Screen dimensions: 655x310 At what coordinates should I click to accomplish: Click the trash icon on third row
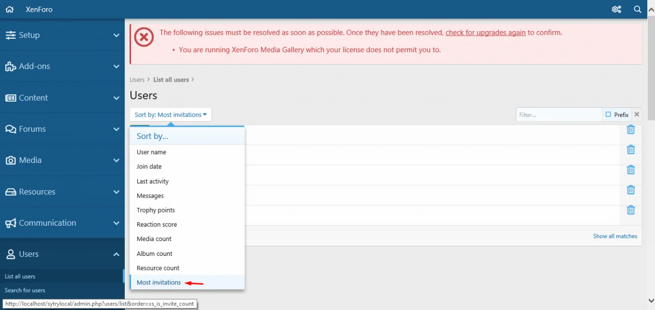coord(630,170)
